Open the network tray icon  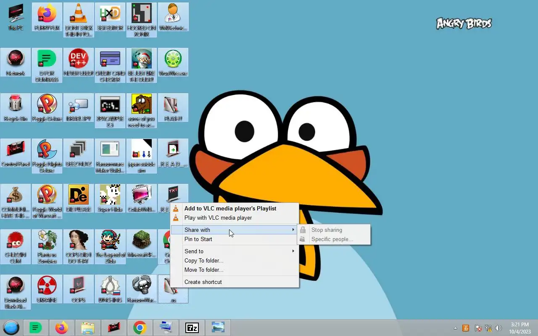(x=488, y=328)
